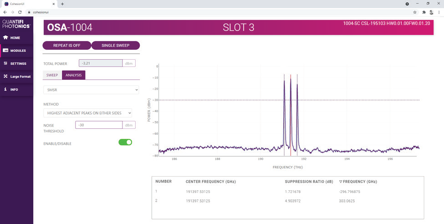This screenshot has height=224, width=444.
Task: Select Large Format search icon
Action: 5,76
